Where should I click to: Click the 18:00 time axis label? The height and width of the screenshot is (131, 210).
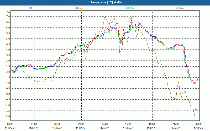click(152, 124)
